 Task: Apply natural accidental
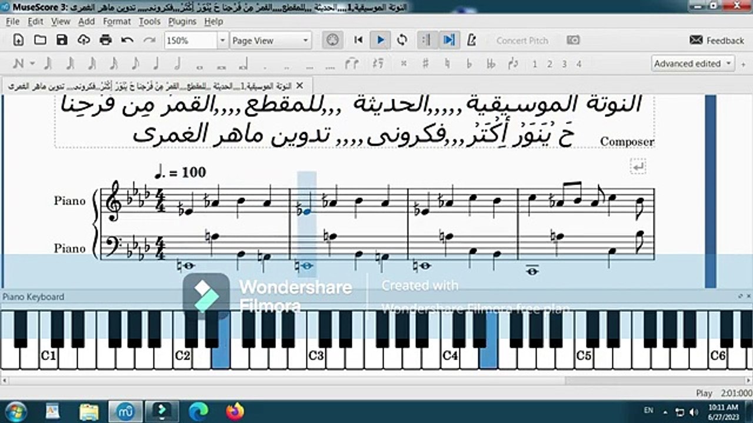pos(447,63)
